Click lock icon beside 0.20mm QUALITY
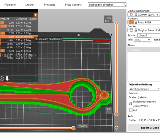Viewport: 160px width, 133px height. [x=136, y=15]
